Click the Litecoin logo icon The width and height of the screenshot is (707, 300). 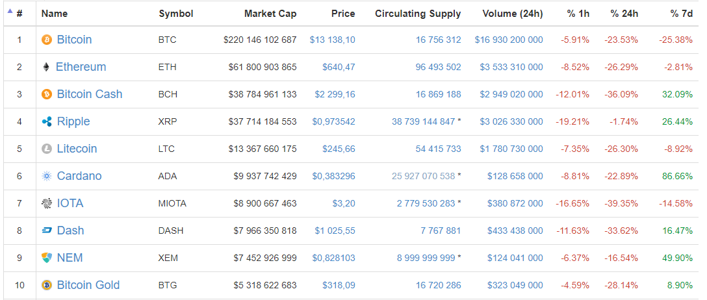(47, 149)
